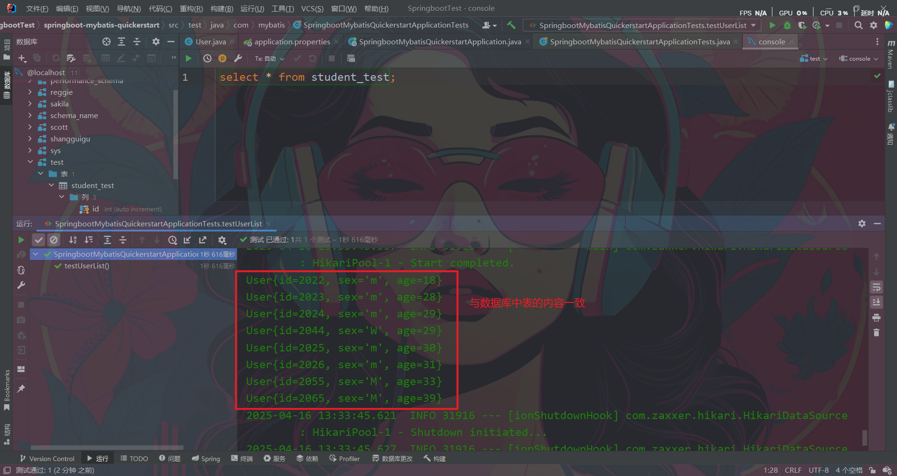Pin the run tab

21,388
